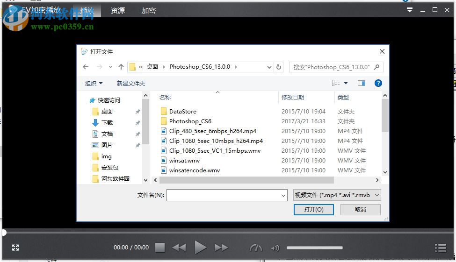
Task: Open the playlist icon at bottom right
Action: (441, 248)
